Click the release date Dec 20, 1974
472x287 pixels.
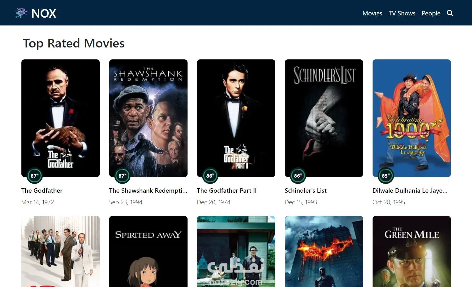(x=214, y=202)
